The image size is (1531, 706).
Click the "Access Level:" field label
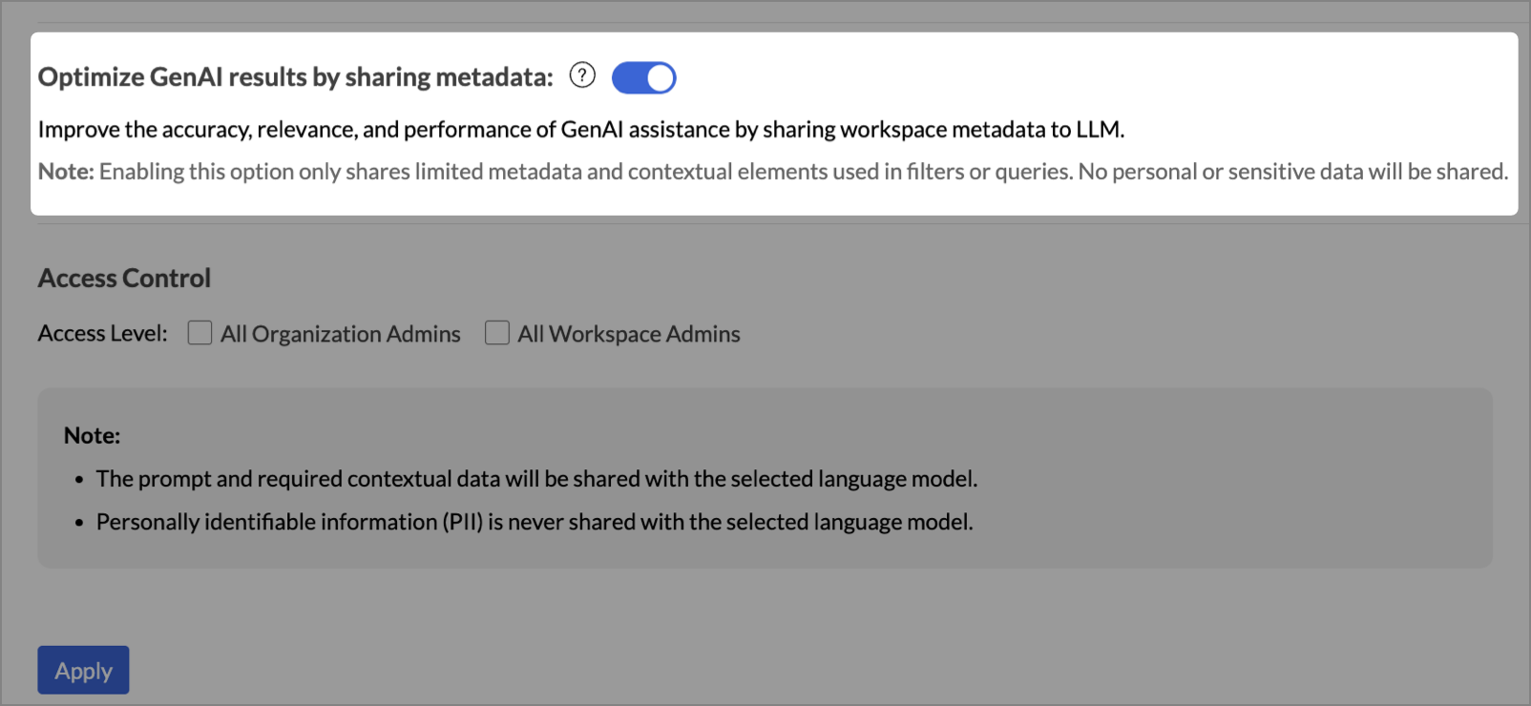[x=102, y=334]
